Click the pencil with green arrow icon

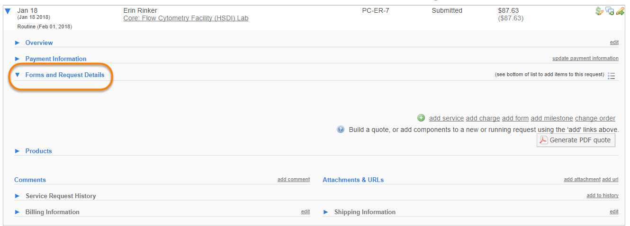tap(620, 11)
